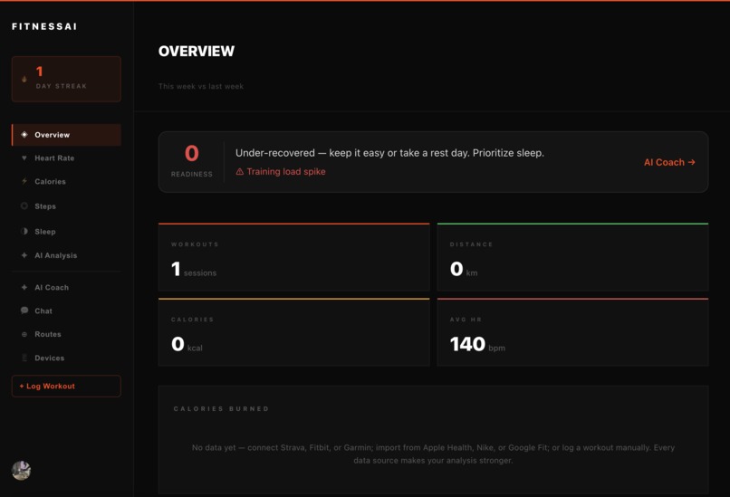This screenshot has width=730, height=497.
Task: Click the 'No data yet' message text
Action: (x=433, y=454)
